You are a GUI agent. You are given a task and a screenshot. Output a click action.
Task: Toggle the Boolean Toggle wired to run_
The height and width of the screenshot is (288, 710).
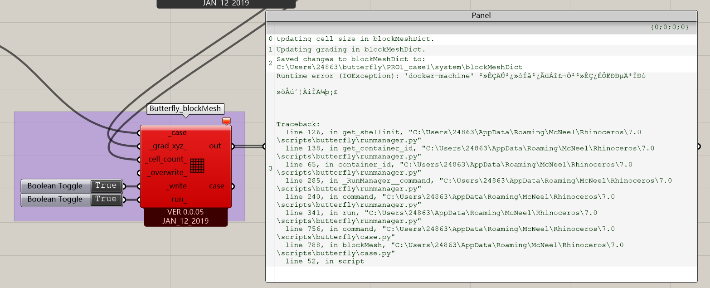(55, 199)
